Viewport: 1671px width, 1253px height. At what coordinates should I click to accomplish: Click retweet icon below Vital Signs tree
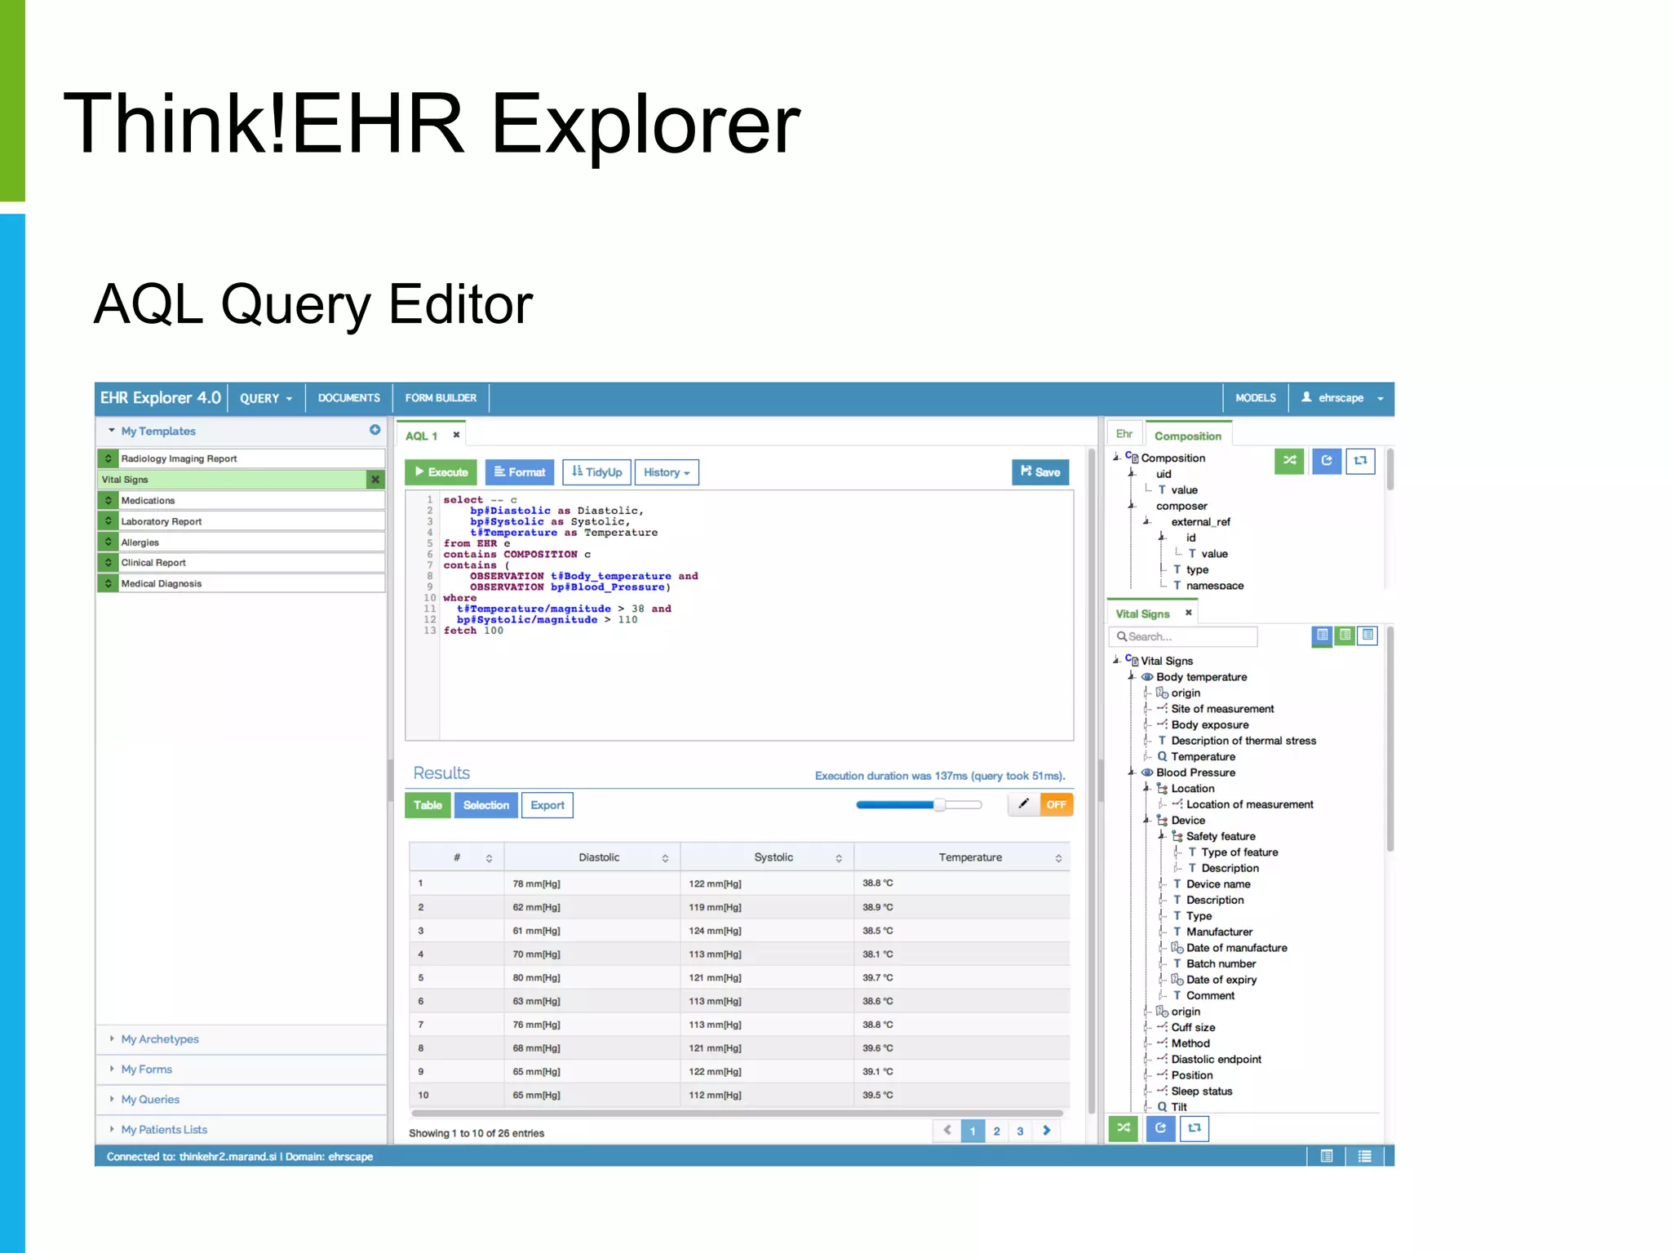pos(1195,1128)
